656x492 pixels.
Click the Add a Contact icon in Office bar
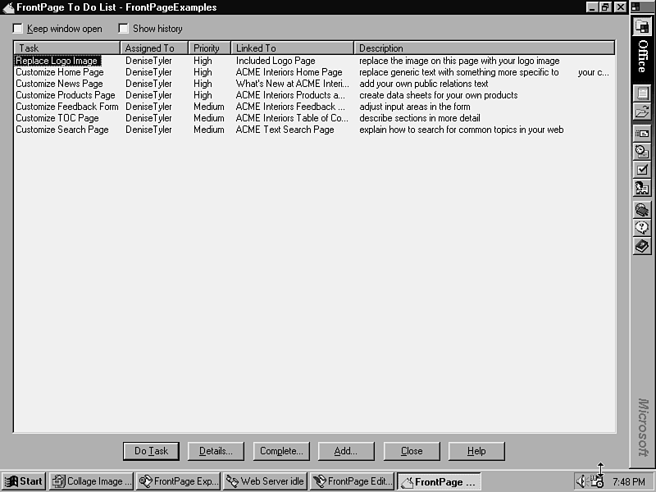(642, 188)
